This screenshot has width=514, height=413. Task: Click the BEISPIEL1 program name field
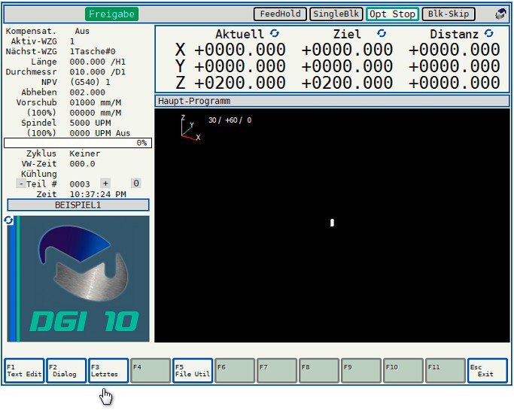pyautogui.click(x=78, y=205)
